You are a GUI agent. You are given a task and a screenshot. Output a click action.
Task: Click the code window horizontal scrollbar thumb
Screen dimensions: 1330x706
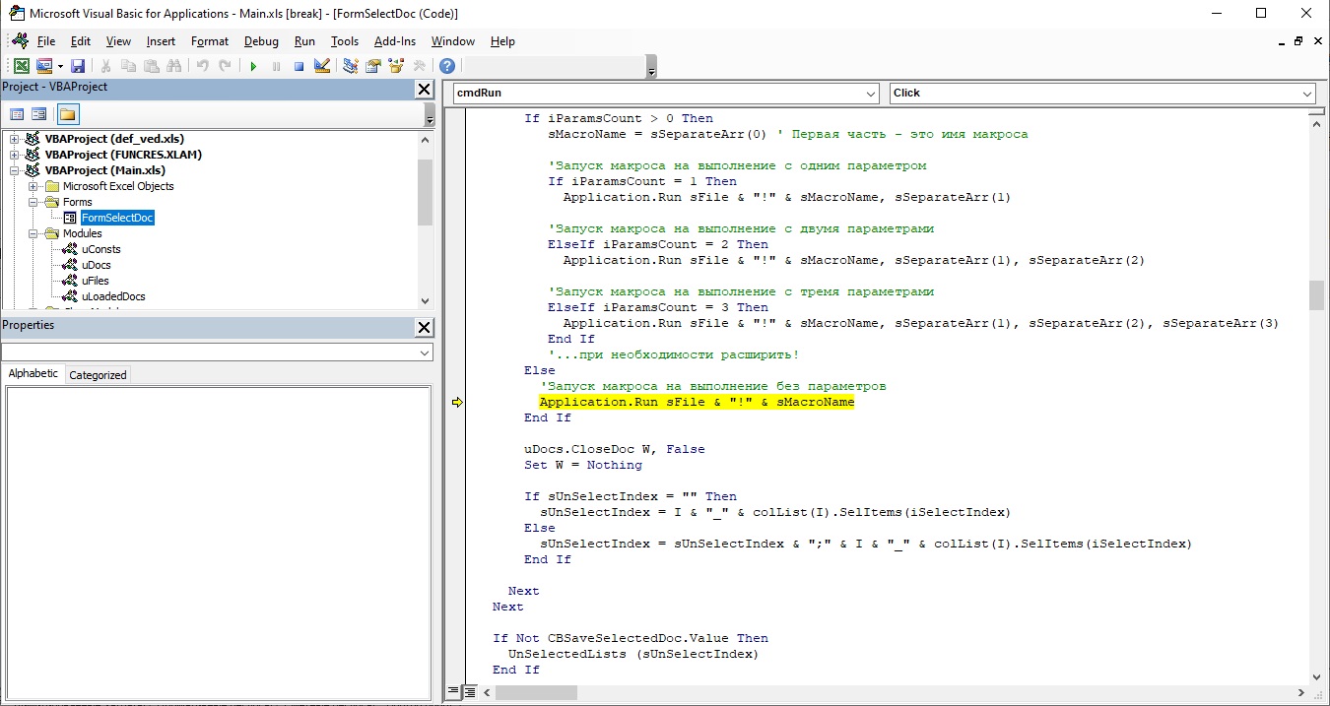point(537,693)
